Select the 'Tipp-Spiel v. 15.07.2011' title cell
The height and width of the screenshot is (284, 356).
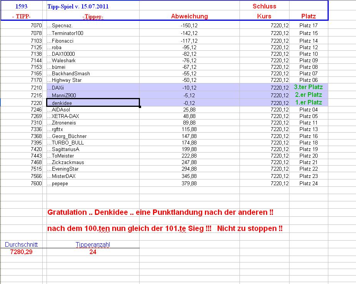tap(93, 7)
